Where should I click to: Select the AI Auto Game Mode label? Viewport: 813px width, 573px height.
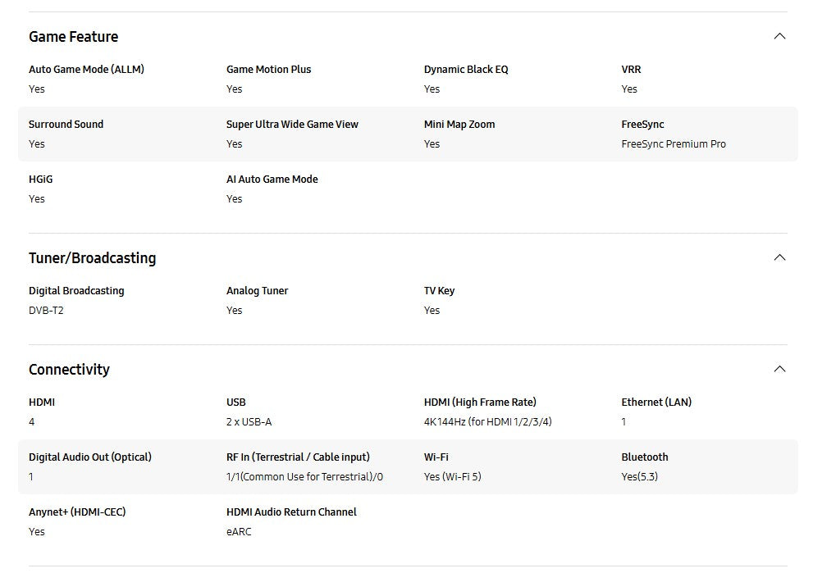[x=272, y=180]
